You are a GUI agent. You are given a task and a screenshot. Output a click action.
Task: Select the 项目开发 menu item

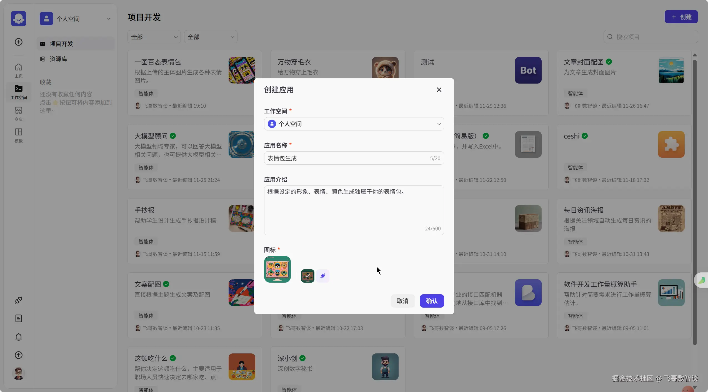pos(61,44)
